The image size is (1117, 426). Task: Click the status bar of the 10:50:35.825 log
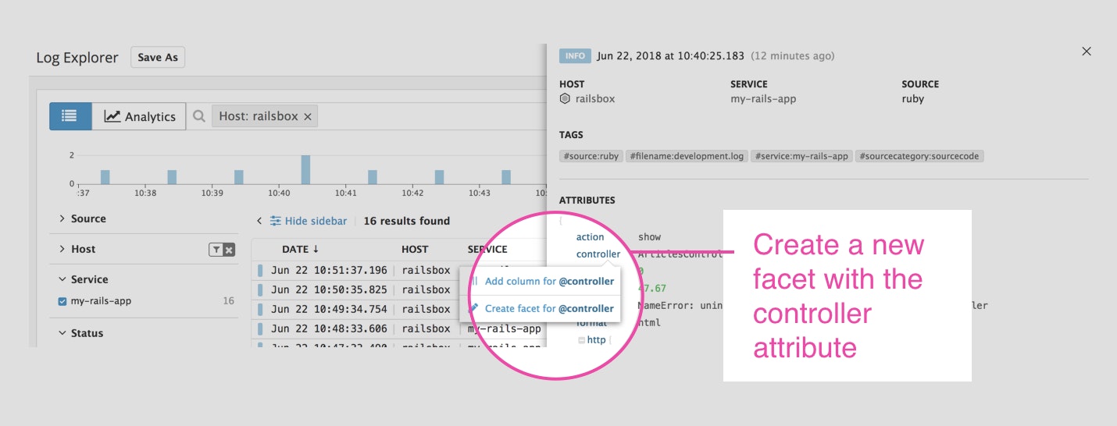[261, 289]
